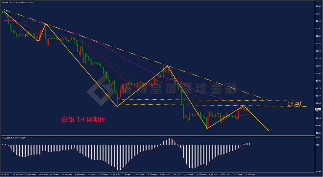Select the red 白银 1H 周期图 text label
The image size is (323, 177).
(x=84, y=120)
